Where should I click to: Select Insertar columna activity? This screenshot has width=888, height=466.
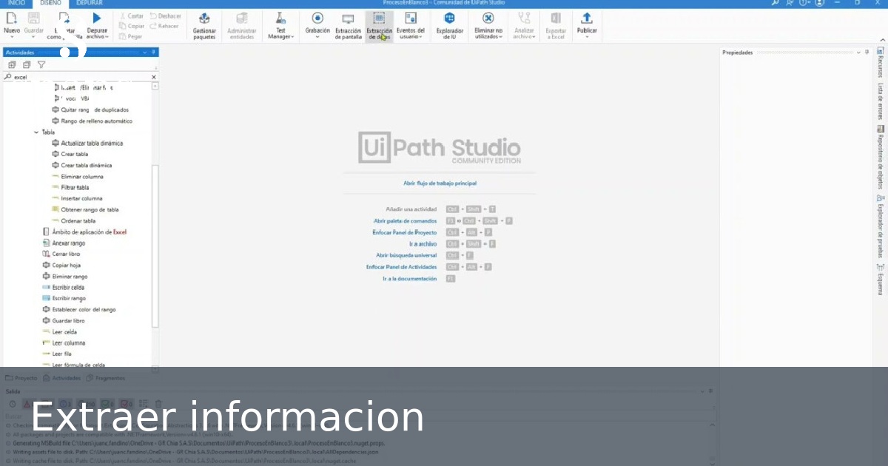pyautogui.click(x=76, y=198)
